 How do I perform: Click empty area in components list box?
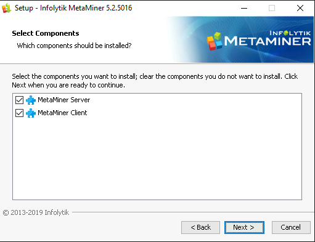point(157,158)
